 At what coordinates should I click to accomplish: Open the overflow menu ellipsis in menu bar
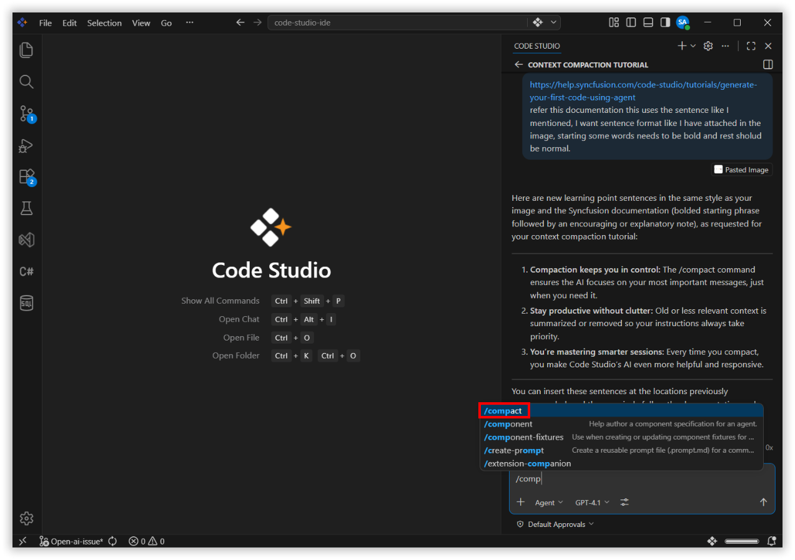click(190, 22)
